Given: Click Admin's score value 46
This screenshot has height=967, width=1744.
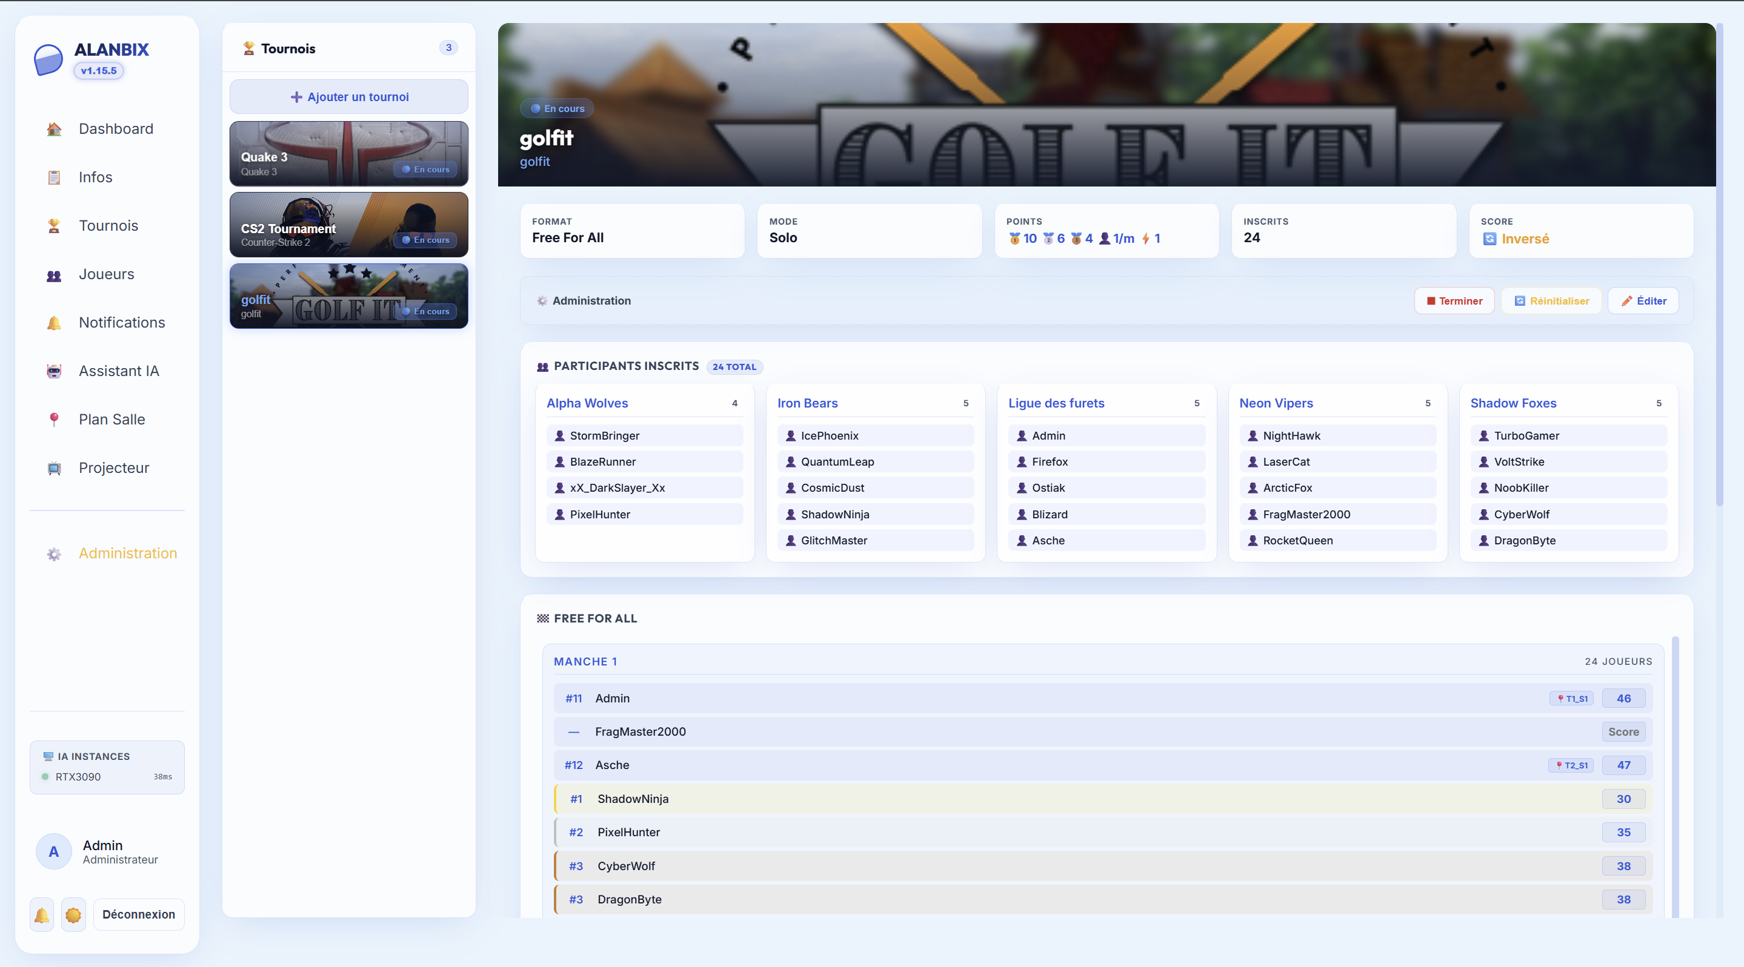Looking at the screenshot, I should tap(1623, 698).
